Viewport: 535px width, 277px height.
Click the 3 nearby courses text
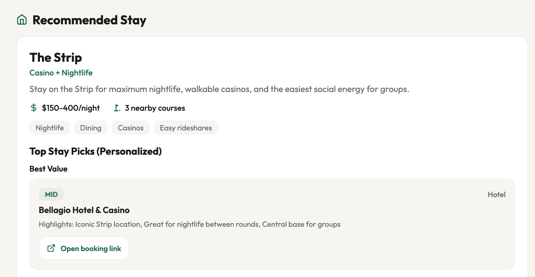(x=155, y=108)
